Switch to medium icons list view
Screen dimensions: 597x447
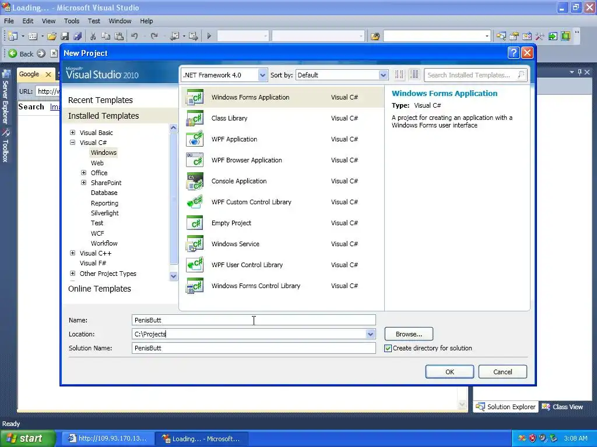415,75
